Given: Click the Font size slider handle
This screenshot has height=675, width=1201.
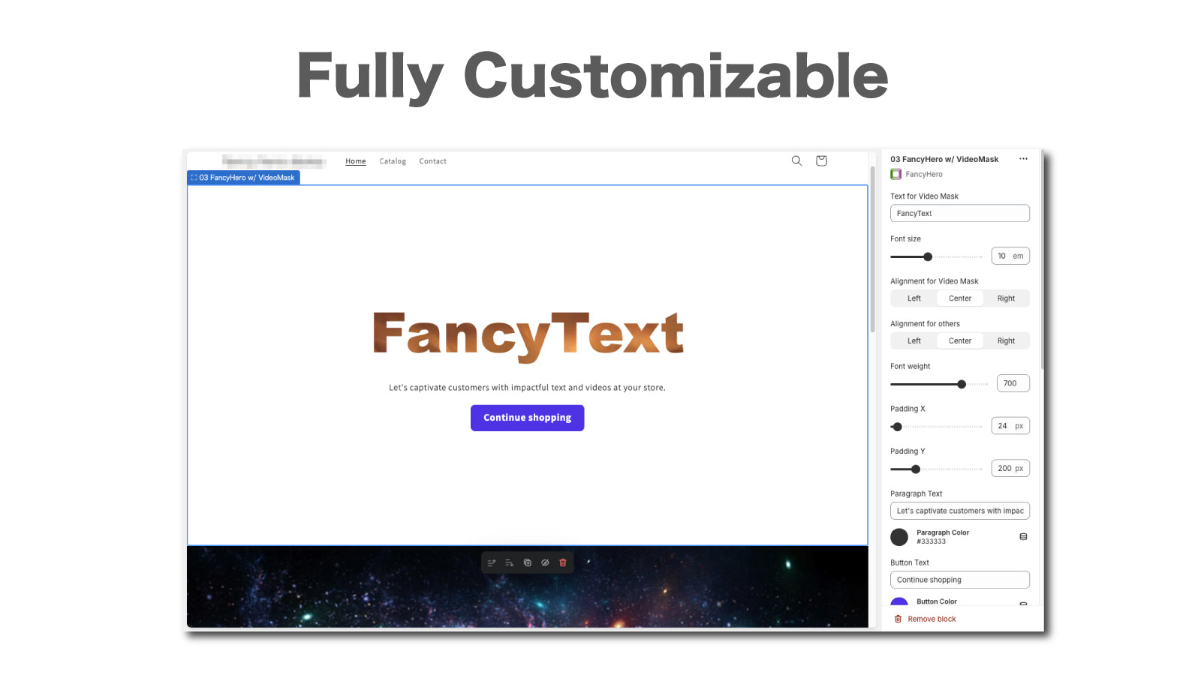Looking at the screenshot, I should coord(930,256).
